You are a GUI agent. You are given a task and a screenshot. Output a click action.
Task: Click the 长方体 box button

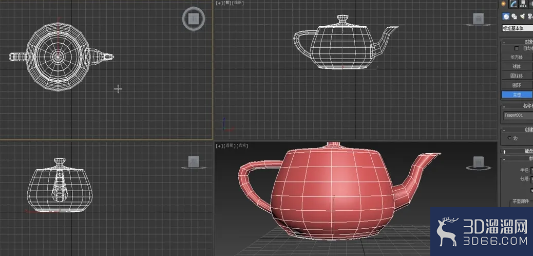[x=517, y=57]
